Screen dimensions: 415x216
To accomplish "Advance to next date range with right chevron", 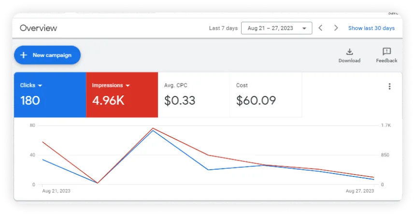I will [x=336, y=28].
